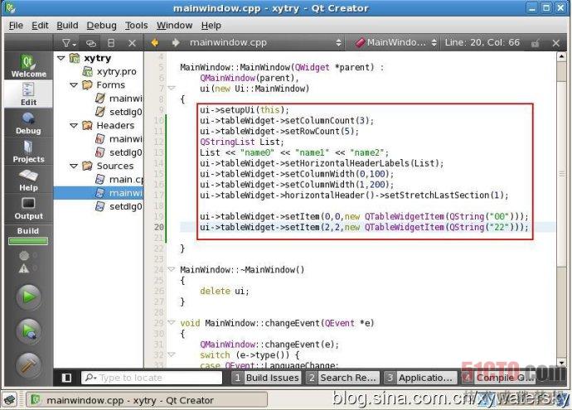This screenshot has height=410, width=572.
Task: Open the Window menu
Action: [174, 26]
